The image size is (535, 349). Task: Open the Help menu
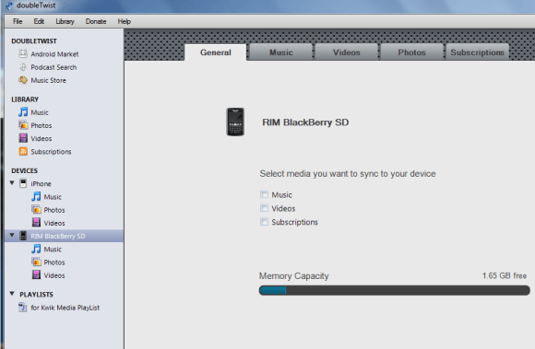(125, 21)
